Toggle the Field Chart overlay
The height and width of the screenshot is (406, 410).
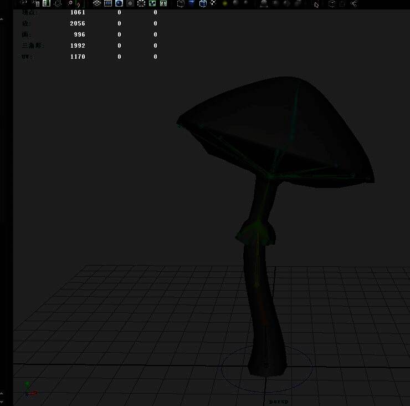[x=141, y=3]
